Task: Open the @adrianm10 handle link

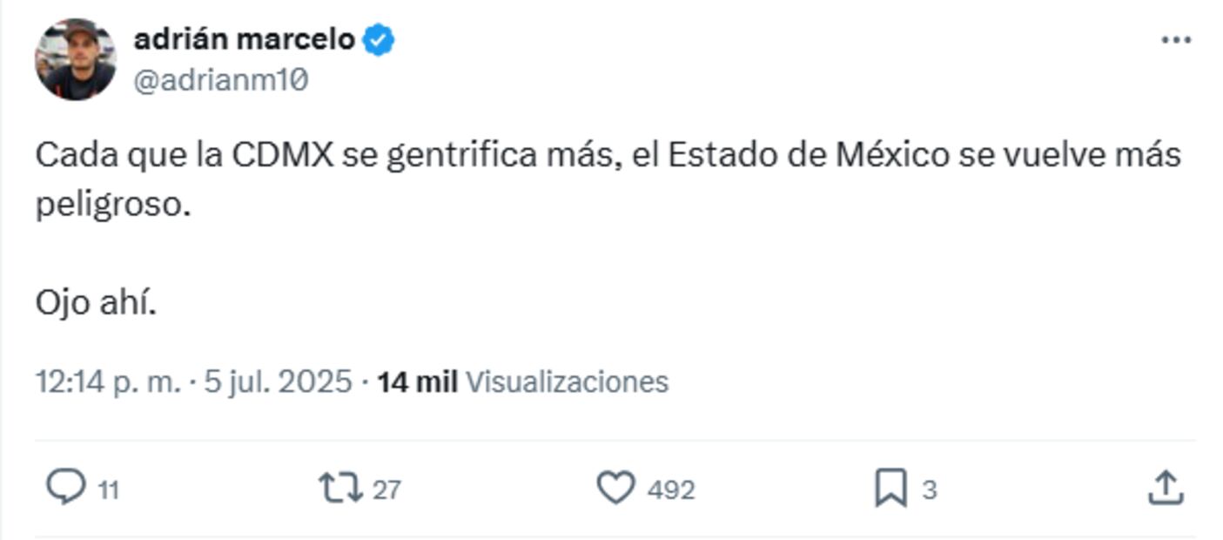Action: [x=221, y=80]
